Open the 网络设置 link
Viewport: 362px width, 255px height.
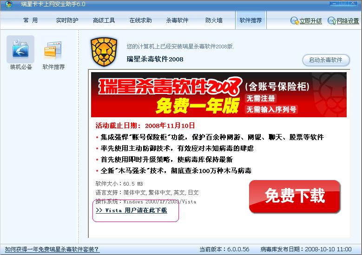(x=348, y=21)
